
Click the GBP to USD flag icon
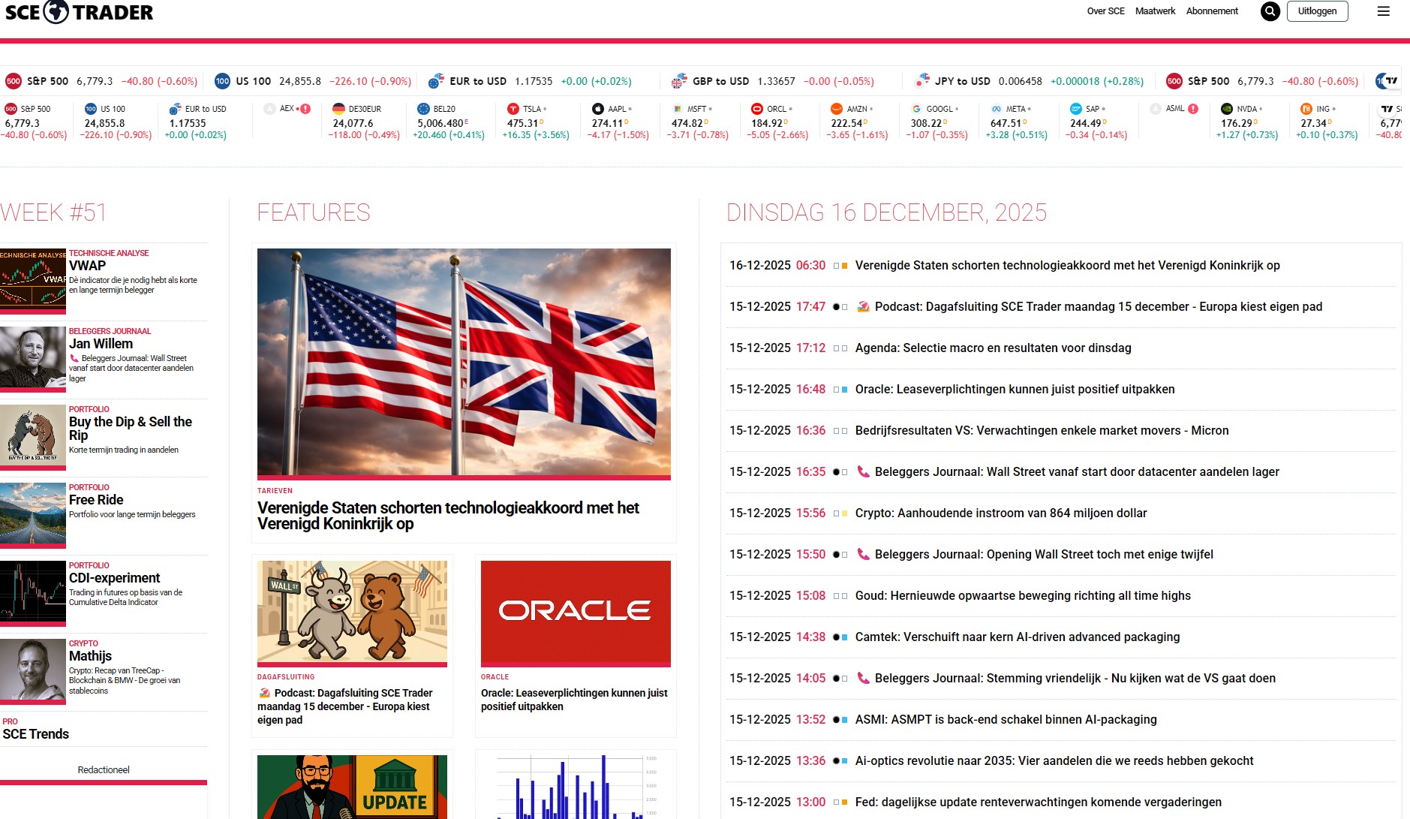(x=679, y=81)
